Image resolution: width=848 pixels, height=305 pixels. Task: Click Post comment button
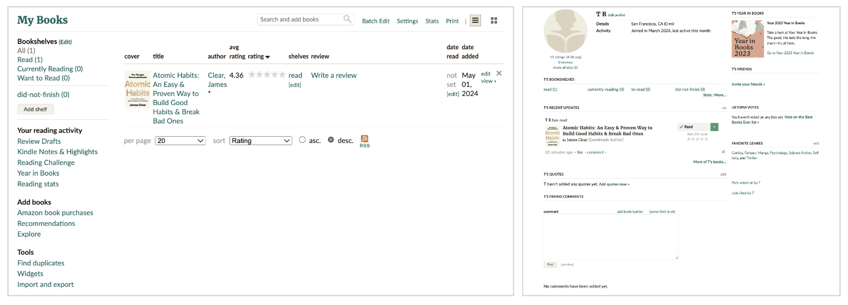550,264
